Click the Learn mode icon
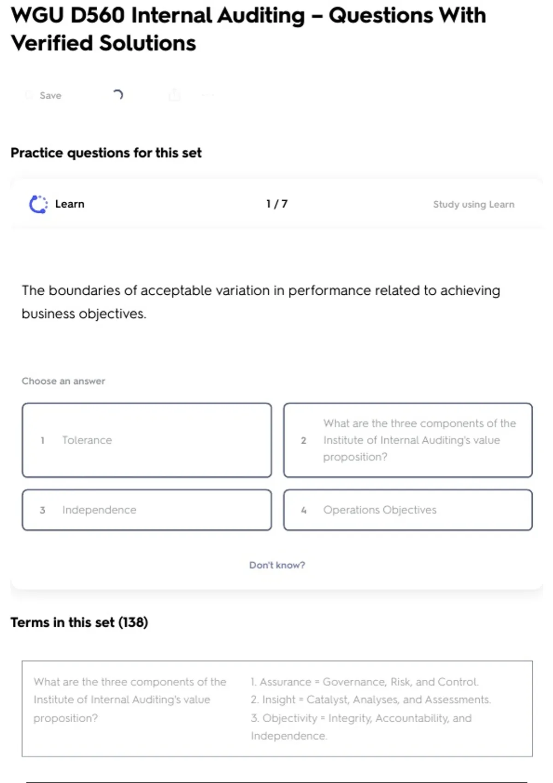The width and height of the screenshot is (553, 783). (38, 205)
